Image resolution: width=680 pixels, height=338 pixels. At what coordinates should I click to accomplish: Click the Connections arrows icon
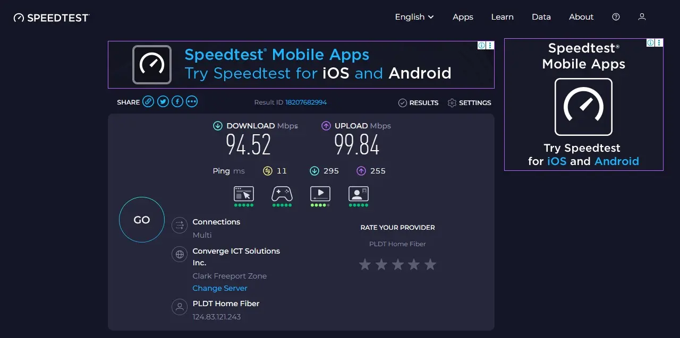tap(180, 224)
